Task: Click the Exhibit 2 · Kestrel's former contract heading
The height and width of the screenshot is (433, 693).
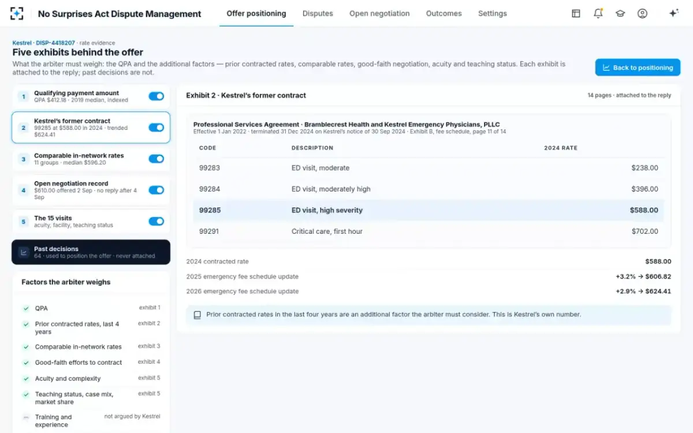Action: coord(246,95)
